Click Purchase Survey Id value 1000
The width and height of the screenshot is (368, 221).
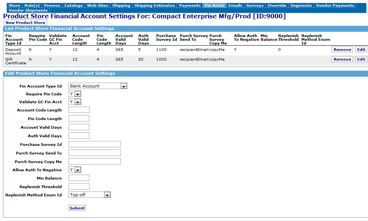tap(161, 59)
